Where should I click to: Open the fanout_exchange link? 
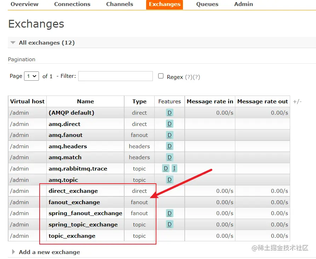pos(74,202)
